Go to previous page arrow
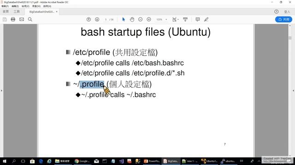Screen dimensions: 295x165 coord(88,19)
